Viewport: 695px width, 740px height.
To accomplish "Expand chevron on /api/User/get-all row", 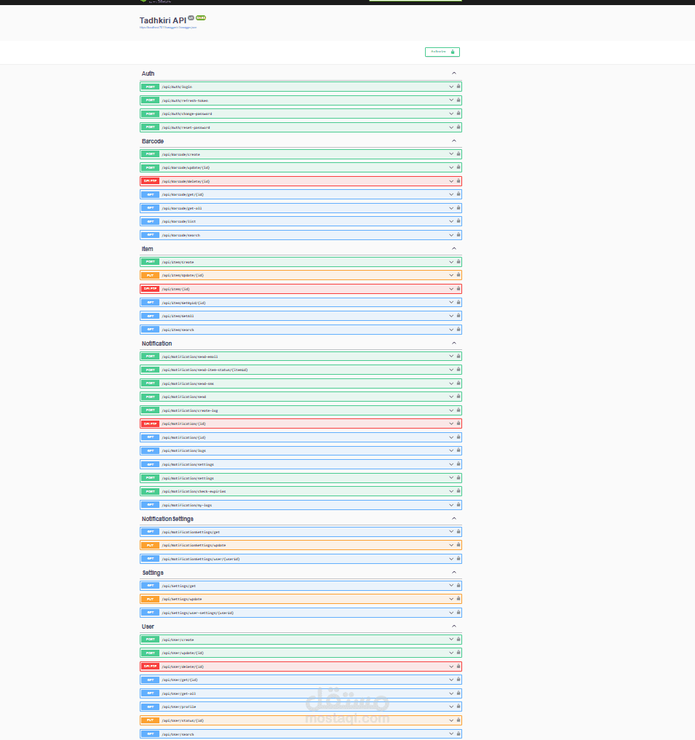I will [x=451, y=693].
